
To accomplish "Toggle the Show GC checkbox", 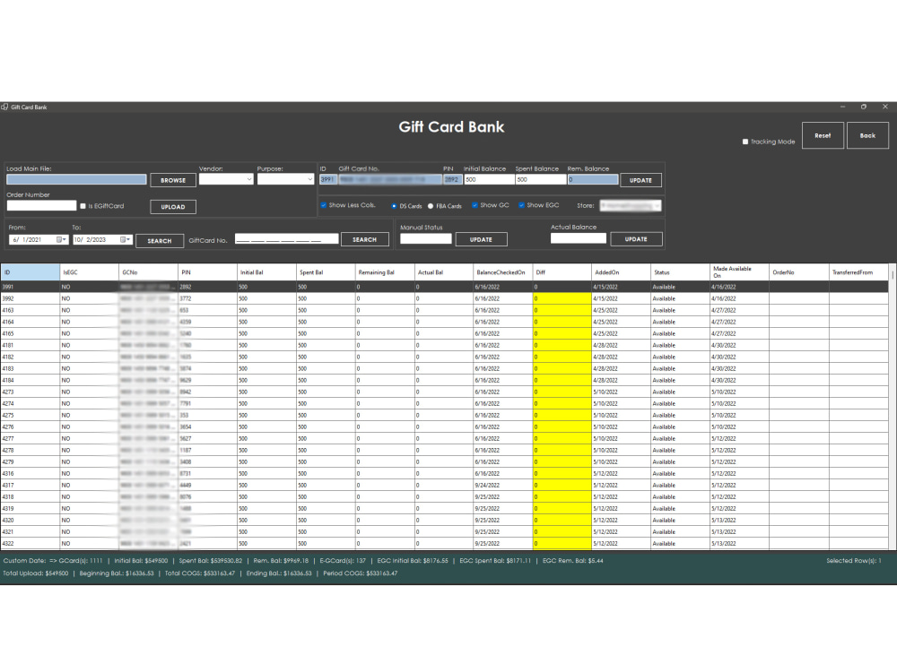I will point(475,205).
